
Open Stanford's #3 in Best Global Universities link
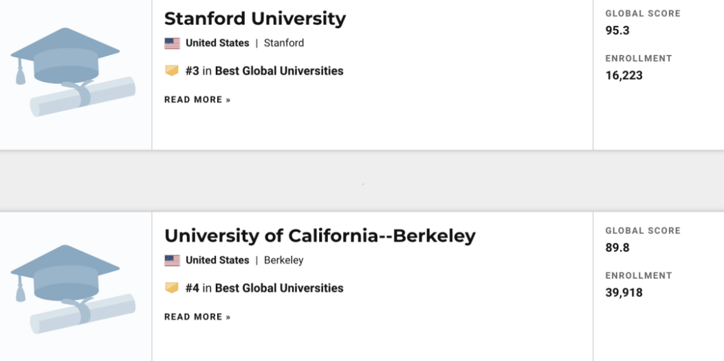click(265, 71)
